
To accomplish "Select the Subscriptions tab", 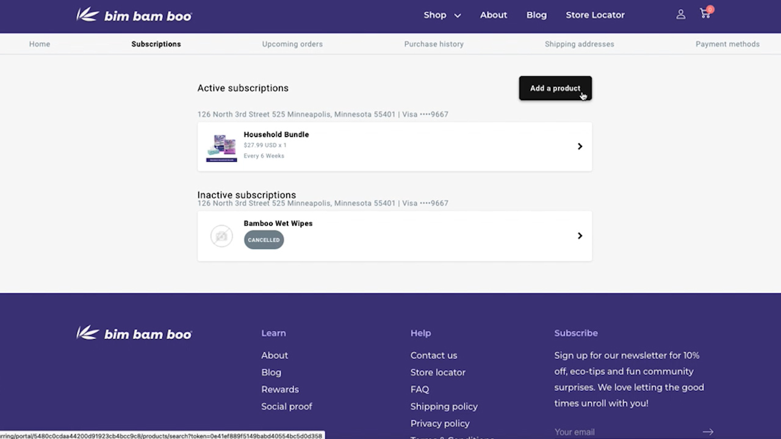I will click(x=156, y=44).
